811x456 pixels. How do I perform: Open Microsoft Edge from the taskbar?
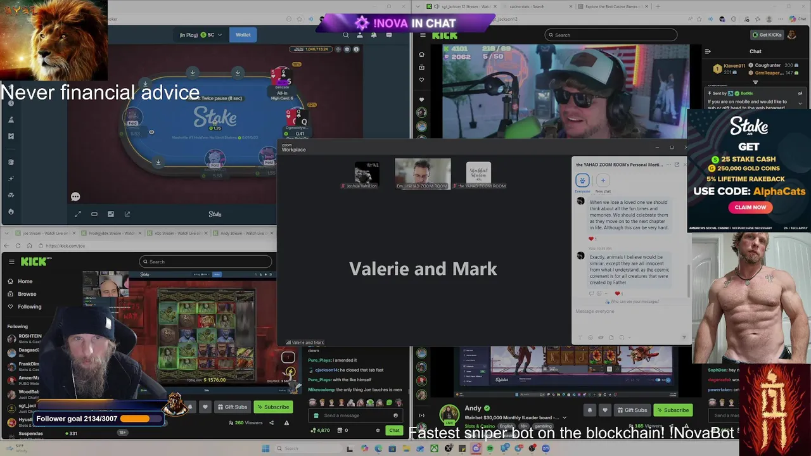click(378, 448)
